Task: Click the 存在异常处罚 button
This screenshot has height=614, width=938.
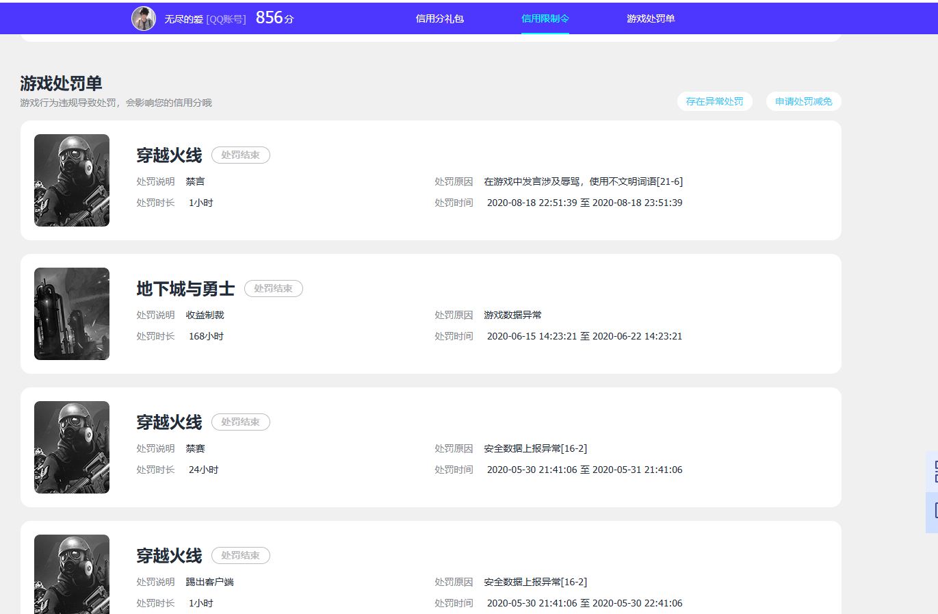Action: pyautogui.click(x=715, y=101)
